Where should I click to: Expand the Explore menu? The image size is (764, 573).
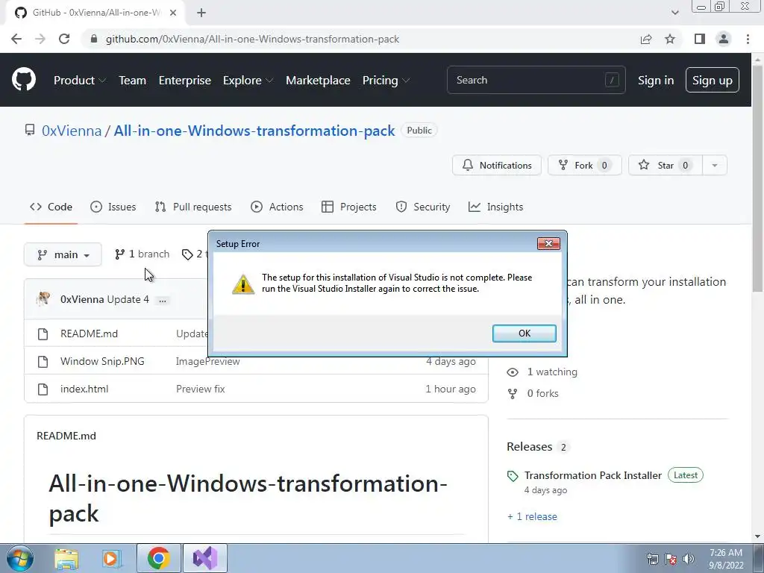(x=248, y=81)
